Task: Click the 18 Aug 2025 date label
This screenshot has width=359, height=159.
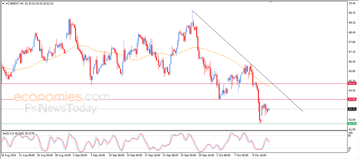Action: point(9,155)
